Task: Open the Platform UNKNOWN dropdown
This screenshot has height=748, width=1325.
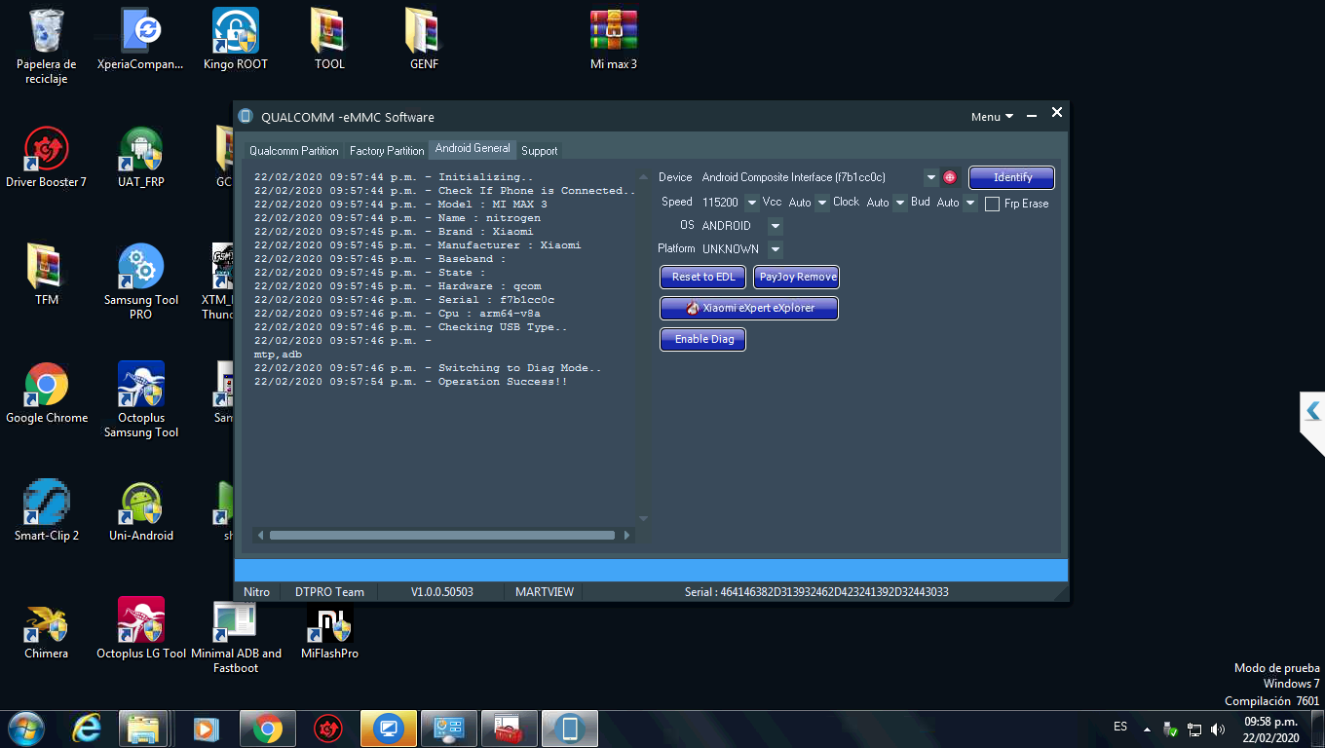Action: coord(776,249)
